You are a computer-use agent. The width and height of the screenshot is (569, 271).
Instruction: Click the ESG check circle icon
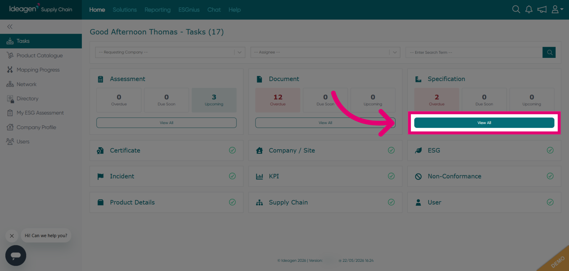pyautogui.click(x=550, y=150)
